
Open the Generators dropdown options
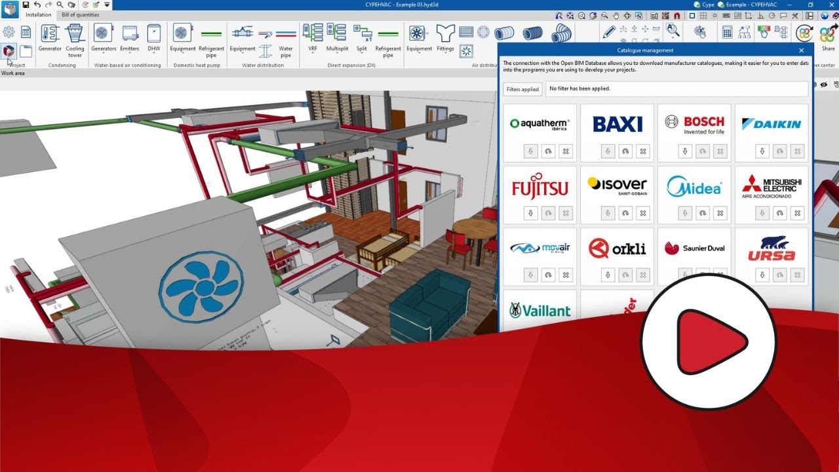click(103, 54)
